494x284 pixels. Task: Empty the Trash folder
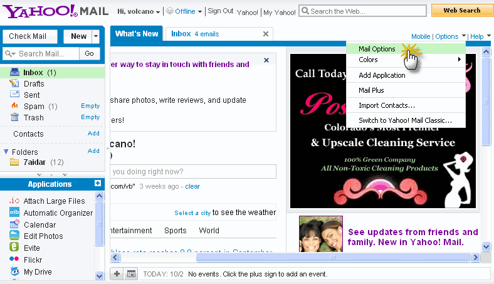point(90,117)
